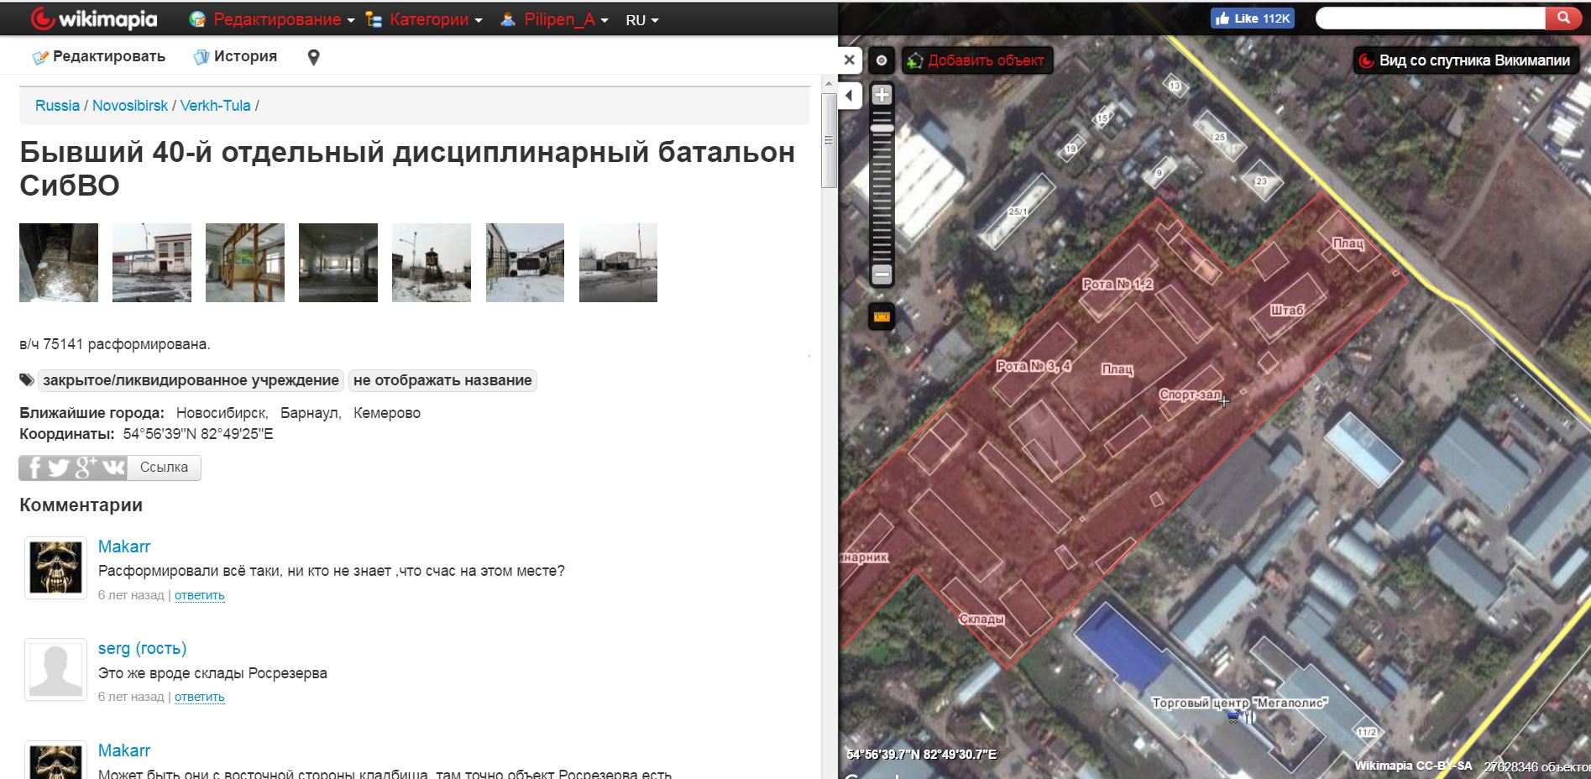Screen dimensions: 1591x779
Task: Click the Wikimapia logo
Action: point(93,18)
